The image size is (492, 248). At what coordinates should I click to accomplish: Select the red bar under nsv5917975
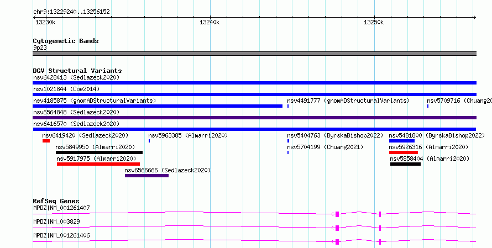click(x=98, y=164)
